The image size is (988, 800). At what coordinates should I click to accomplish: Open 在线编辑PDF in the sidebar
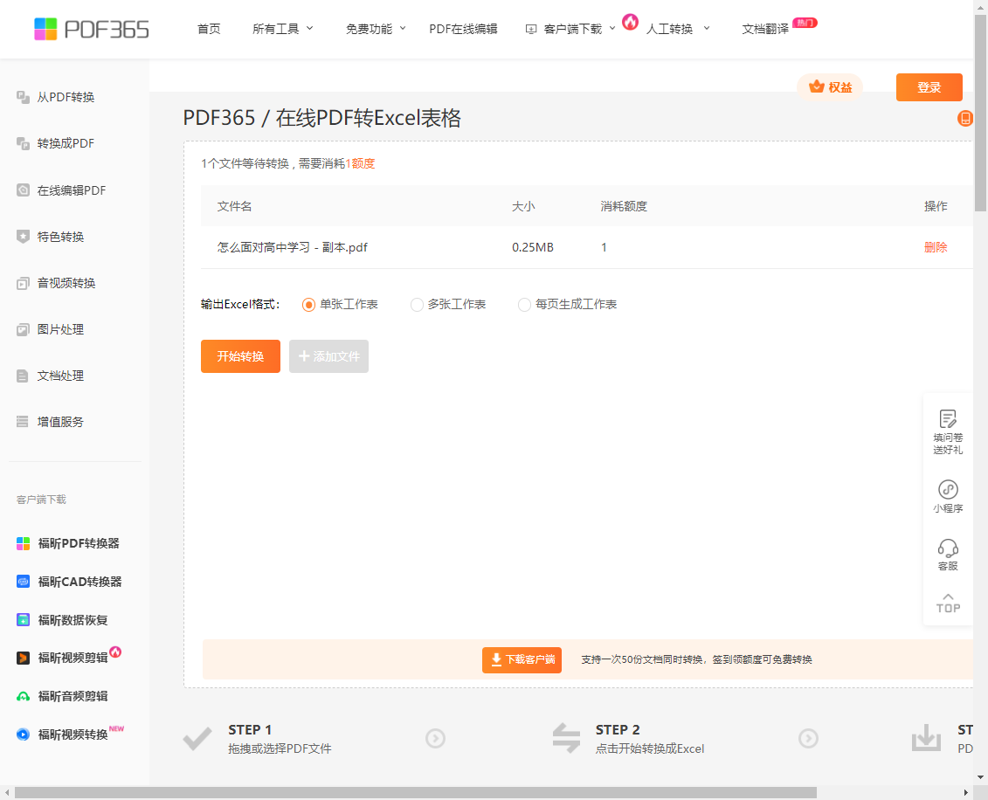tap(72, 190)
